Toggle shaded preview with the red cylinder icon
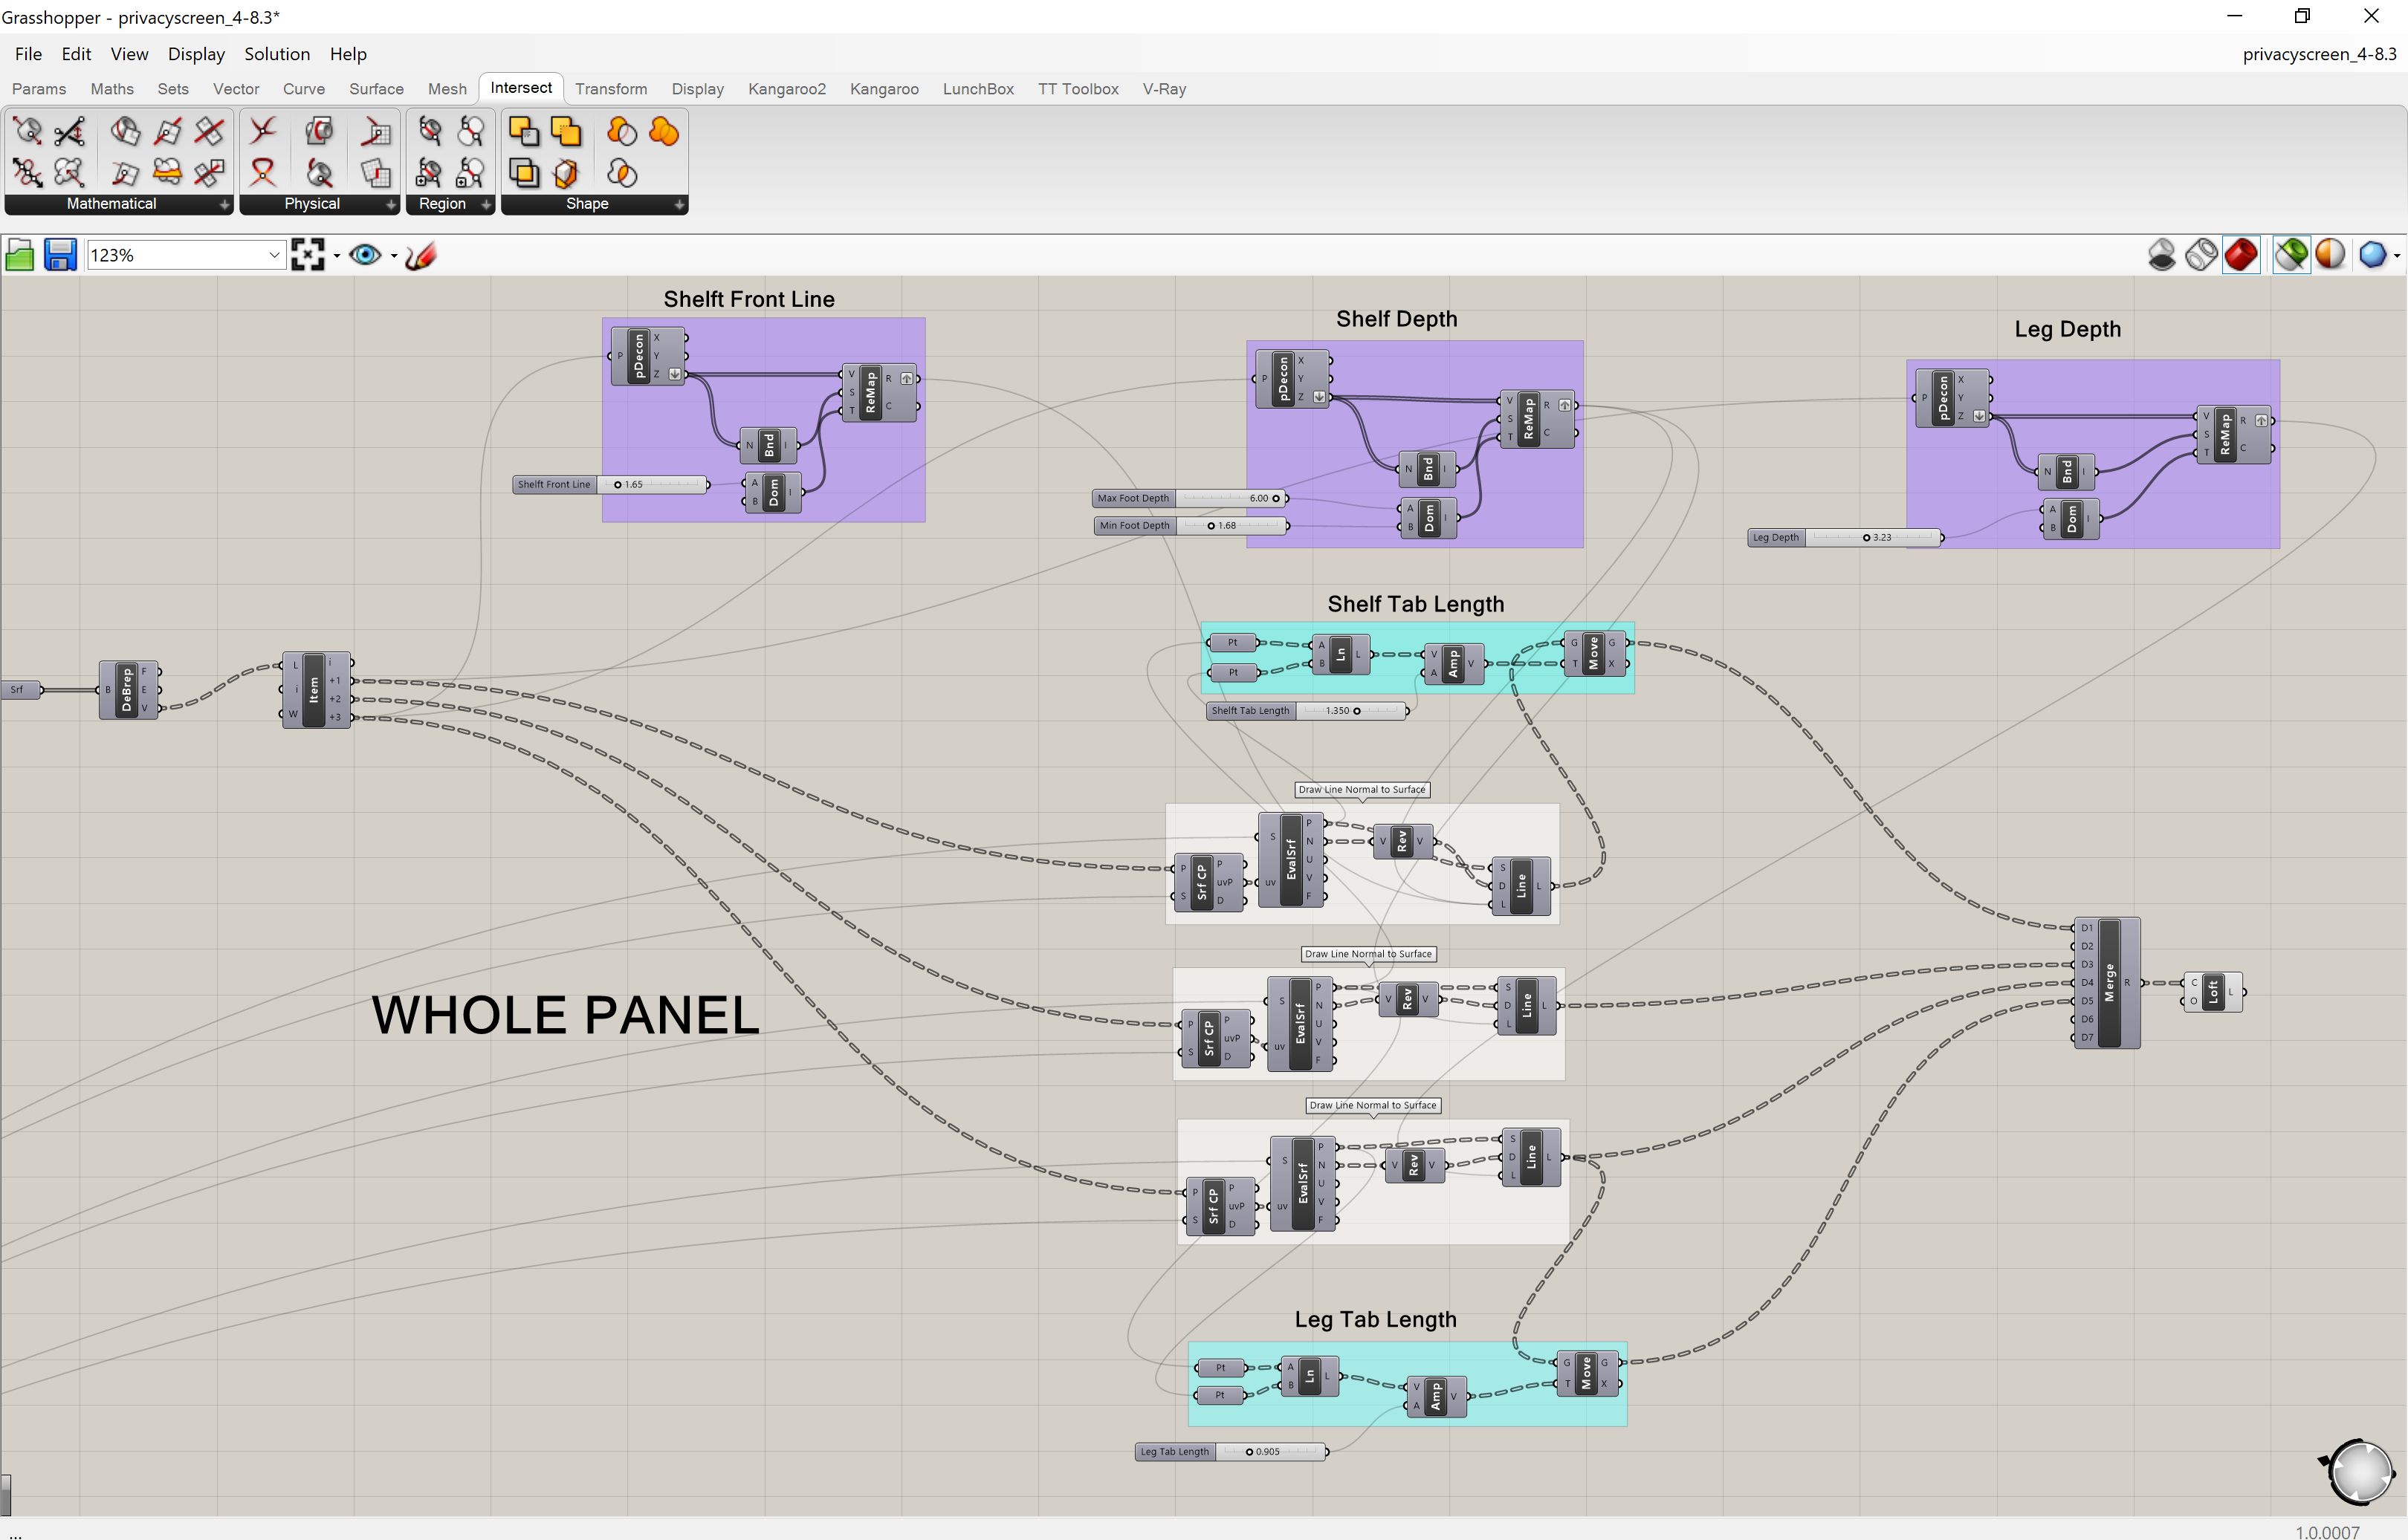The height and width of the screenshot is (1540, 2408). point(2242,255)
